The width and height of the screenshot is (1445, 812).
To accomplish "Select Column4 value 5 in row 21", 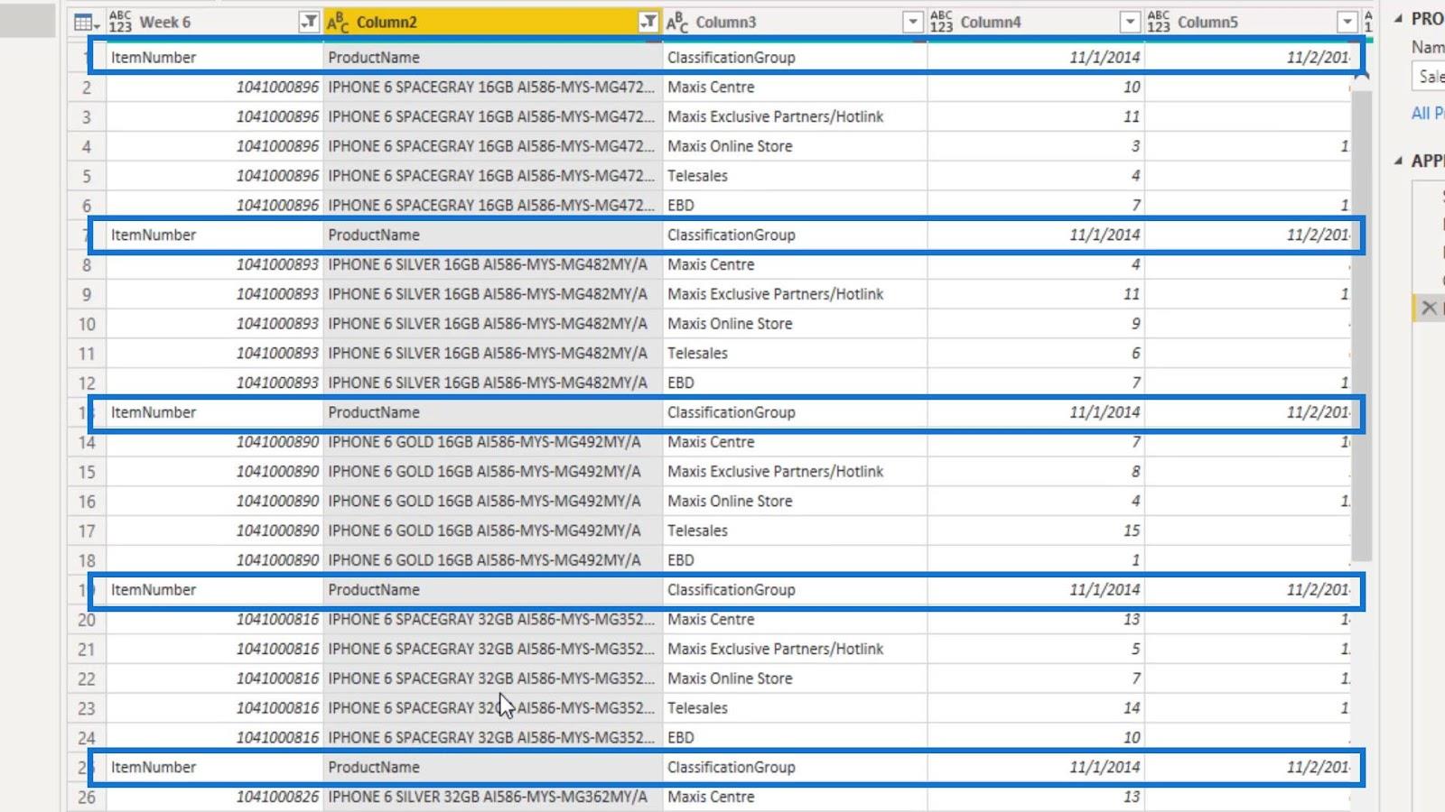I will tap(1036, 650).
